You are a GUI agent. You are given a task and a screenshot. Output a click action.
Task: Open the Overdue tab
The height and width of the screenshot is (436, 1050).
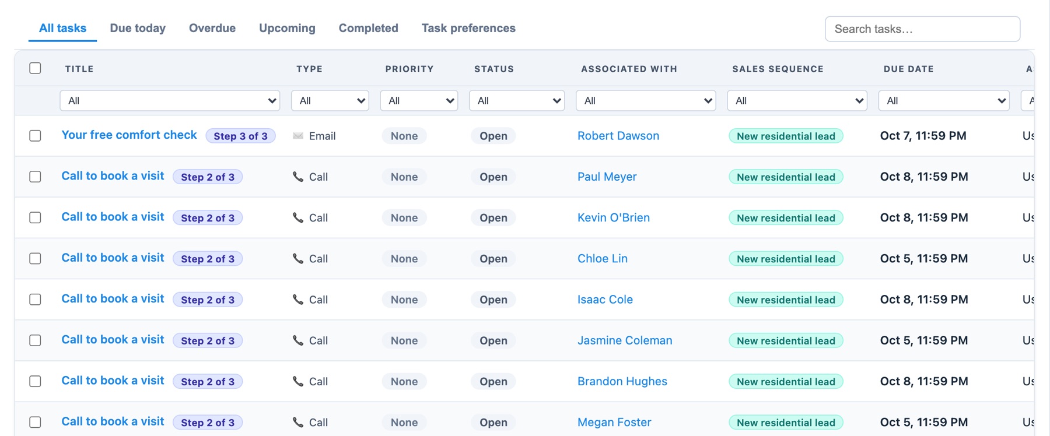coord(212,28)
